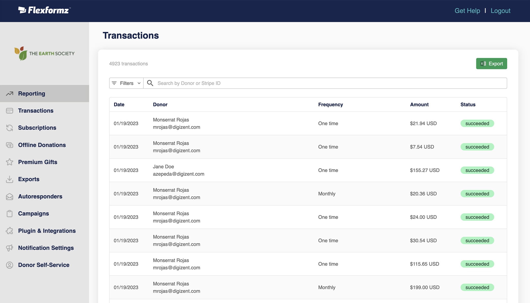Click the green Export button

(x=491, y=64)
